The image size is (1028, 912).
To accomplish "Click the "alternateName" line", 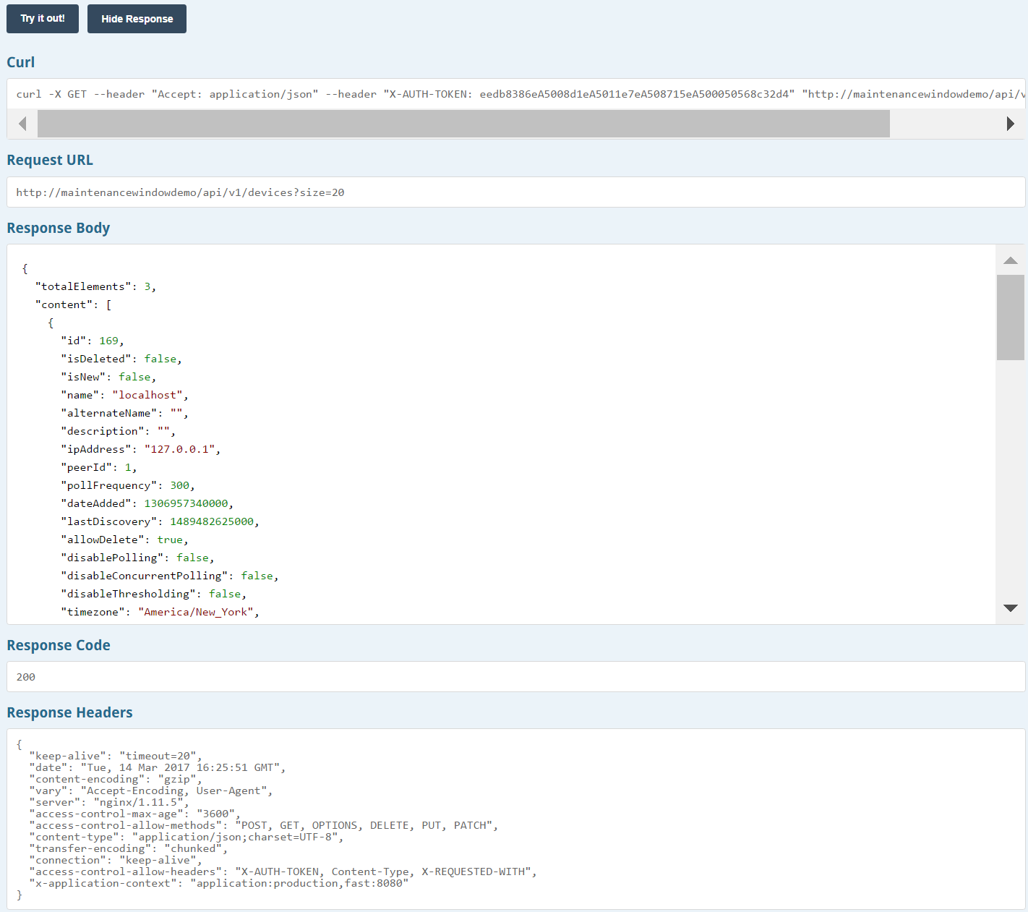I will pyautogui.click(x=124, y=413).
